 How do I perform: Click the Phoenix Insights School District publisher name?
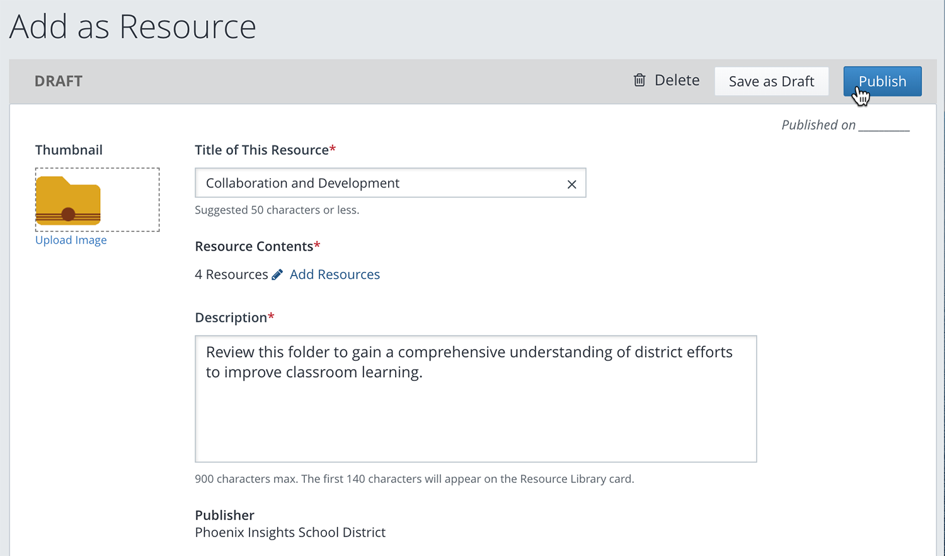290,532
